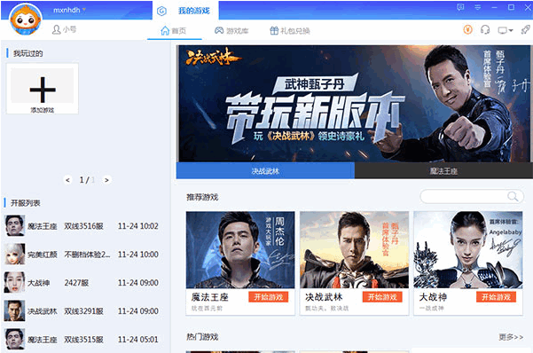The height and width of the screenshot is (353, 533).
Task: Open the 礼包兑换 gift exchange tab
Action: tap(290, 31)
